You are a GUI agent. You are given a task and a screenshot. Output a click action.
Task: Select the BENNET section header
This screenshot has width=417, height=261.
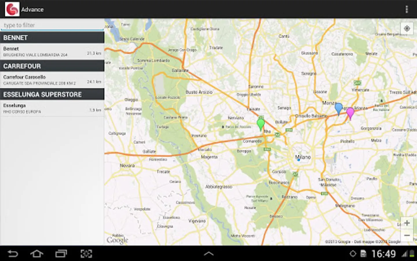tap(52, 38)
